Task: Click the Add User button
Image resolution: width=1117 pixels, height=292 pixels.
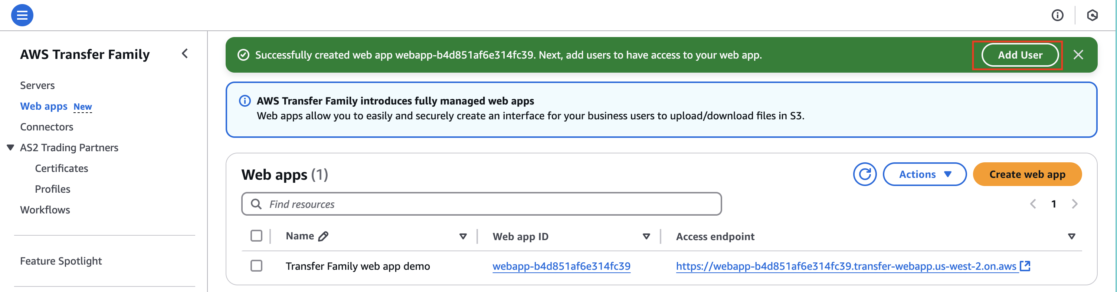Action: point(1020,55)
